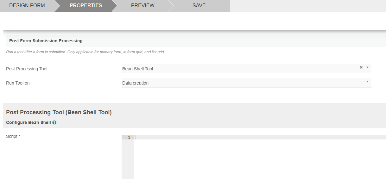386x183 pixels.
Task: Click the Post Processing Tool label
Action: point(27,69)
